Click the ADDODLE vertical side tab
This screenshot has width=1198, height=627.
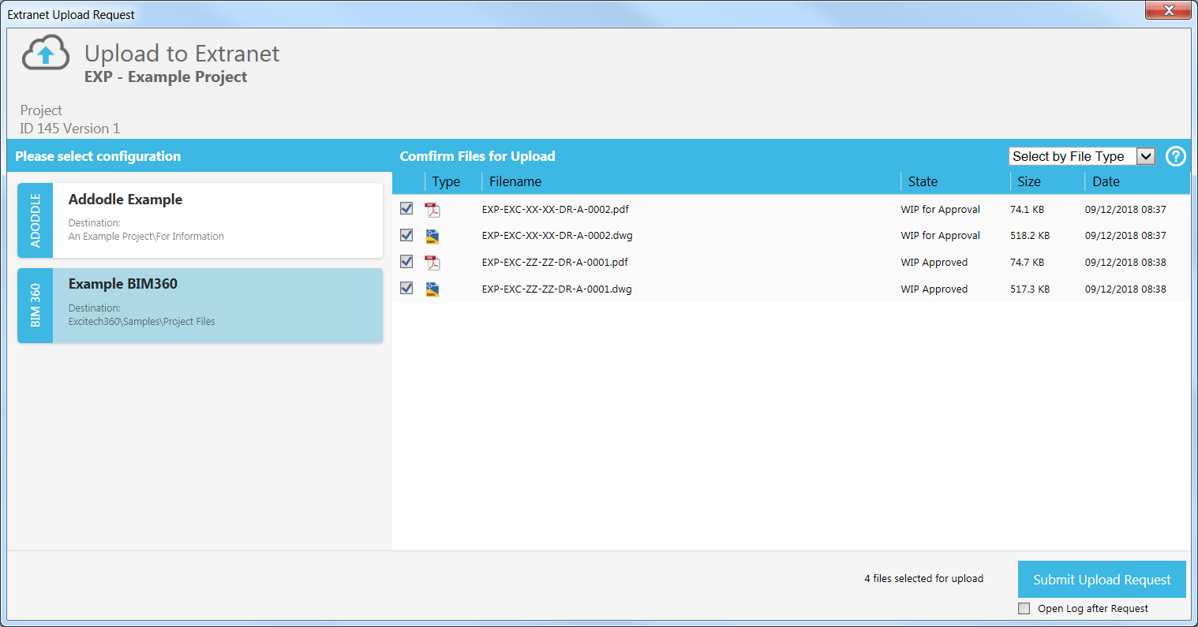pyautogui.click(x=36, y=221)
